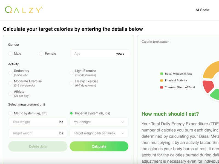219x164 pixels.
Task: Click the orange segment of the donut chart
Action: pos(211,70)
